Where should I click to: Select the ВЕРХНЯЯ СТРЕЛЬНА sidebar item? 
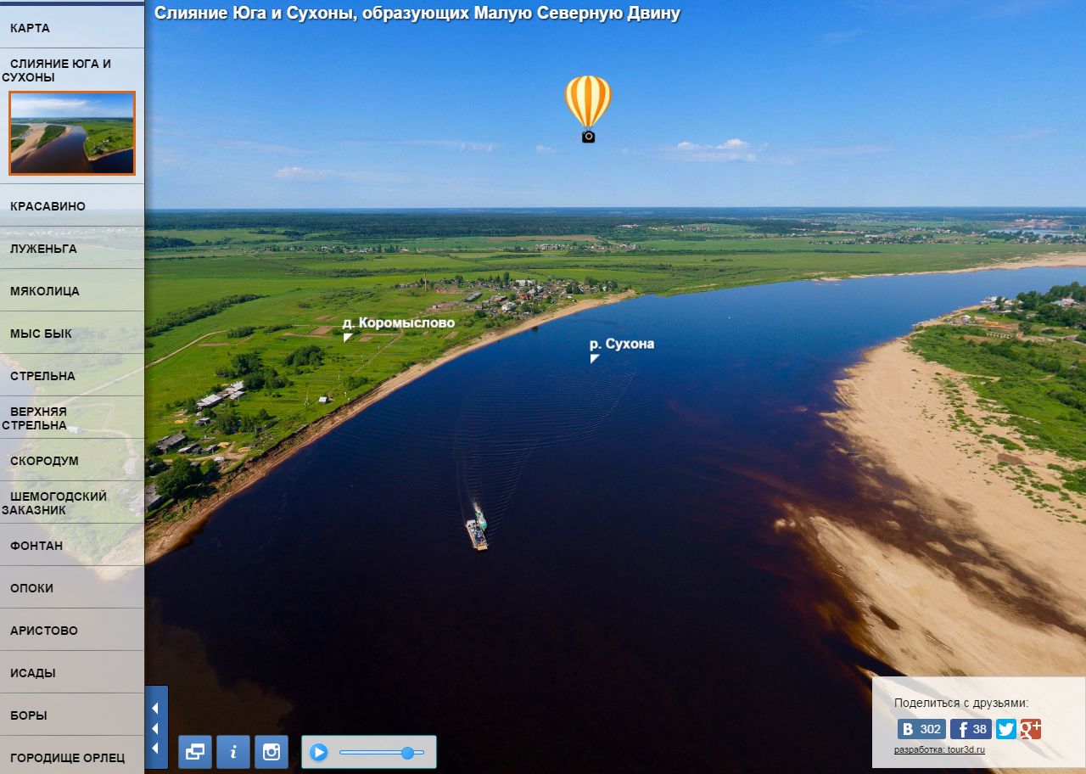click(x=38, y=418)
